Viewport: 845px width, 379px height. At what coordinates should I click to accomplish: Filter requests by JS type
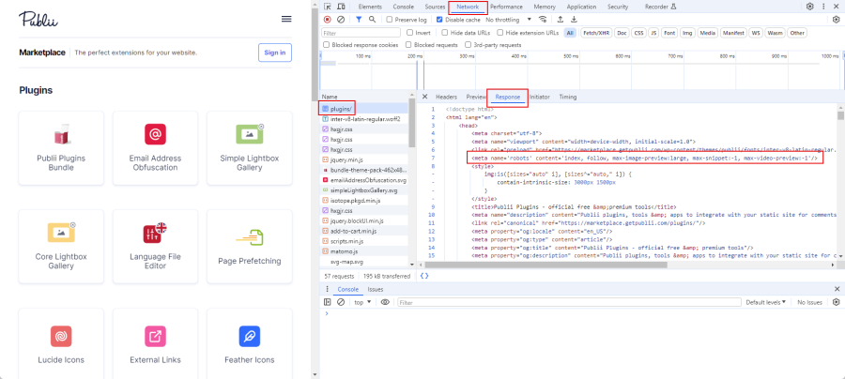[x=653, y=33]
